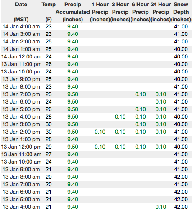Screen dimensions: 192x210
Task: Click the 3 Hour Precip header
Action: point(120,12)
